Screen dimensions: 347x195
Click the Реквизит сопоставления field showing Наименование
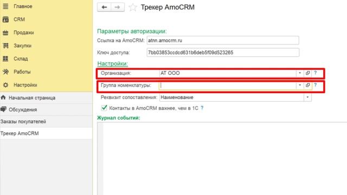pyautogui.click(x=232, y=97)
